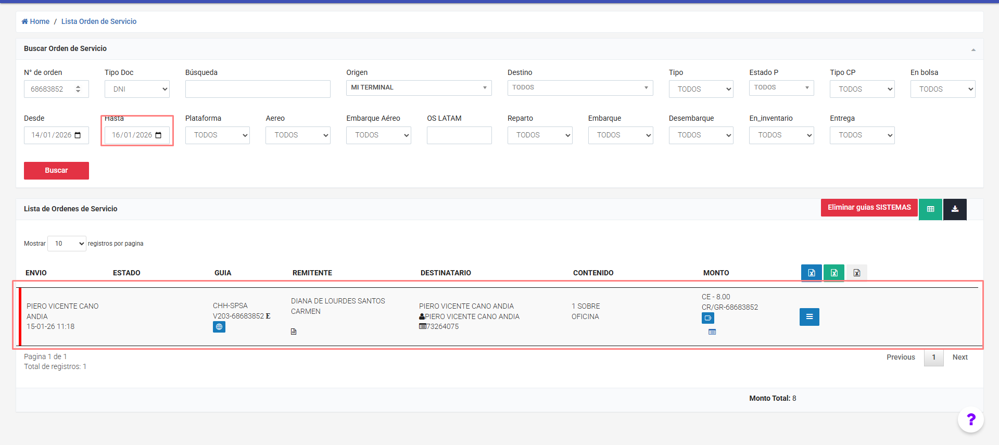Open the purple question mark help button

click(x=970, y=419)
